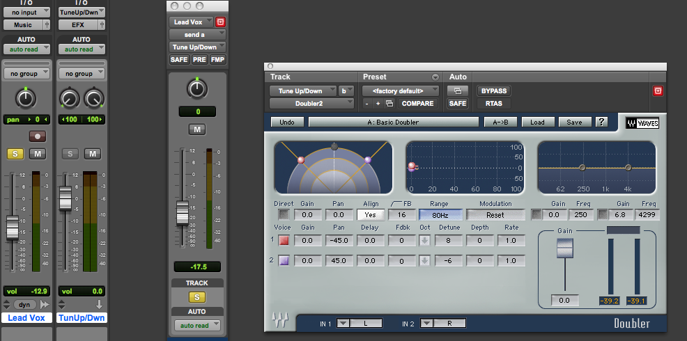Open the IN 1 channel dropdown arrow
This screenshot has height=341, width=687.
(343, 324)
